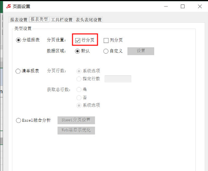Select the 清单报表 radio button
This screenshot has height=171, width=208.
18,71
